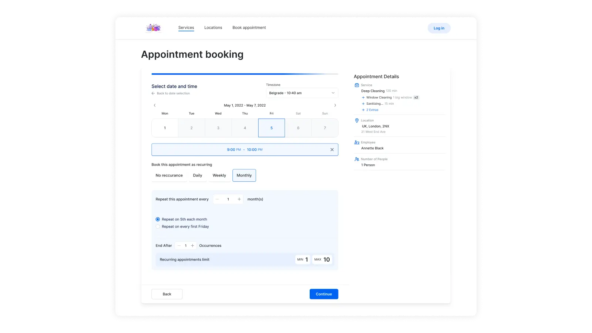Screen dimensions: 592x333
Task: Choose Daily recurrence
Action: tap(198, 175)
